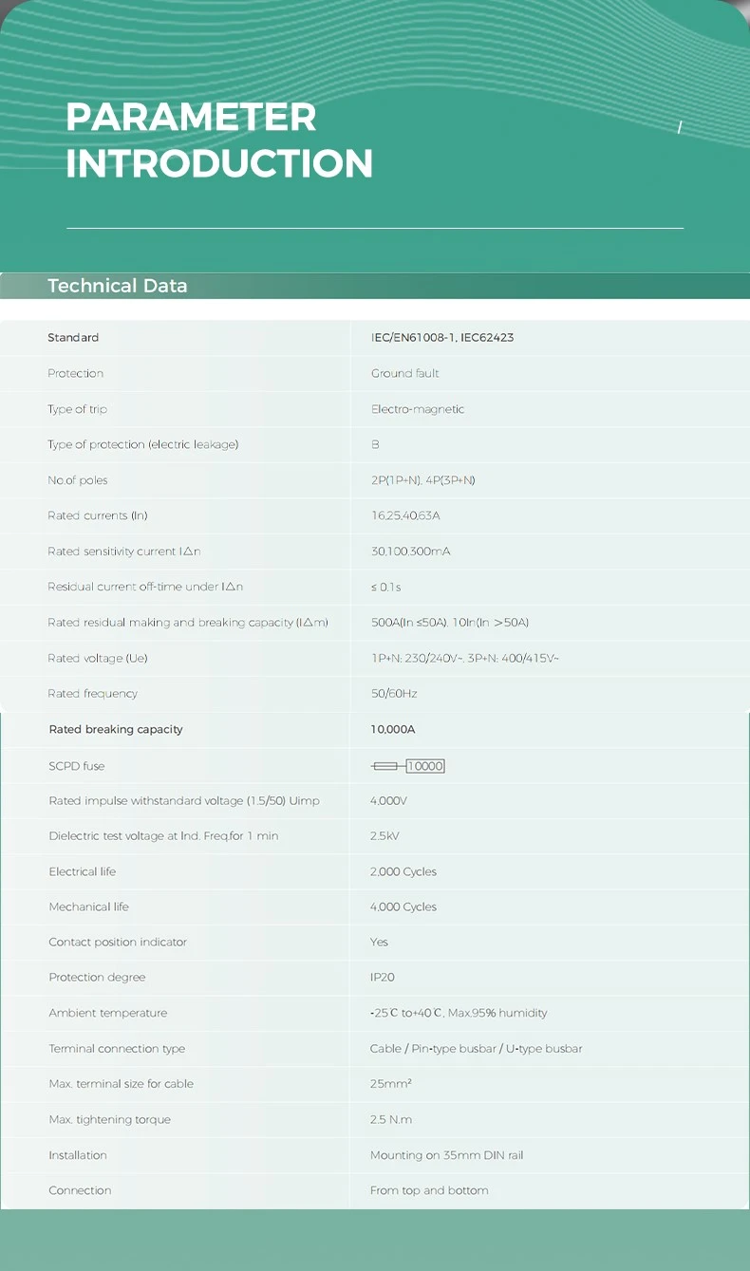Click the 50/60Hz rated frequency value
This screenshot has width=750, height=1271.
394,694
